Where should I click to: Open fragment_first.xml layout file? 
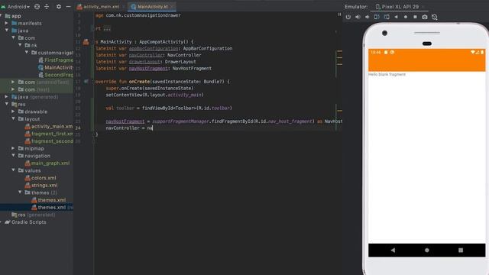coord(49,134)
